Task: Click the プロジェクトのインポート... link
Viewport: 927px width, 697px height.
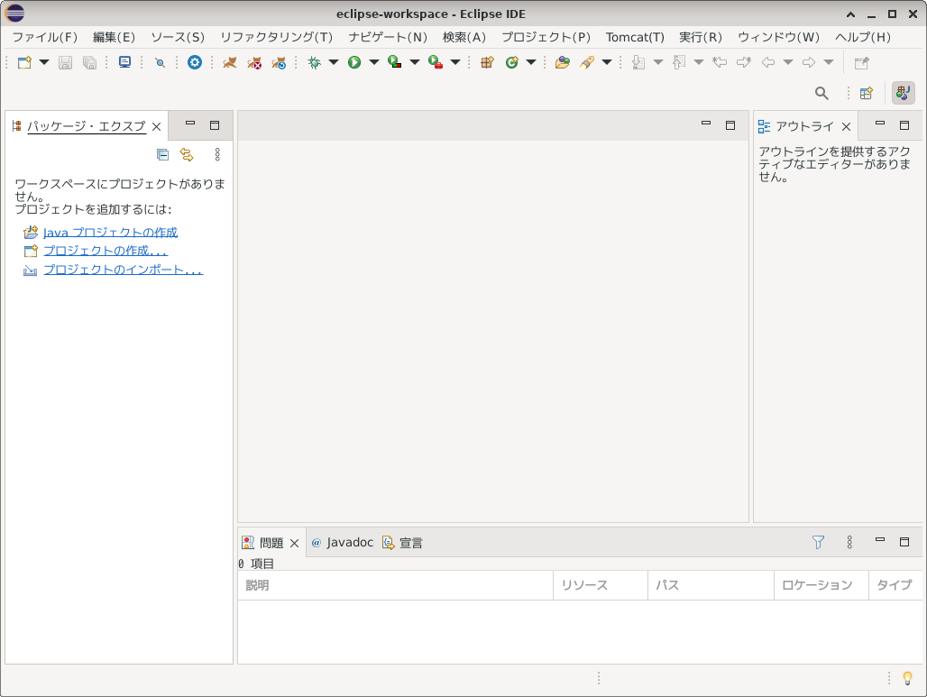Action: click(x=123, y=270)
